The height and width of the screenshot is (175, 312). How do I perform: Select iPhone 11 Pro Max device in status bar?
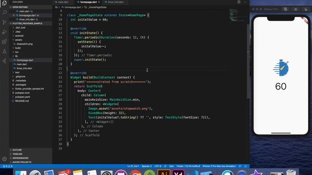[x=219, y=166]
